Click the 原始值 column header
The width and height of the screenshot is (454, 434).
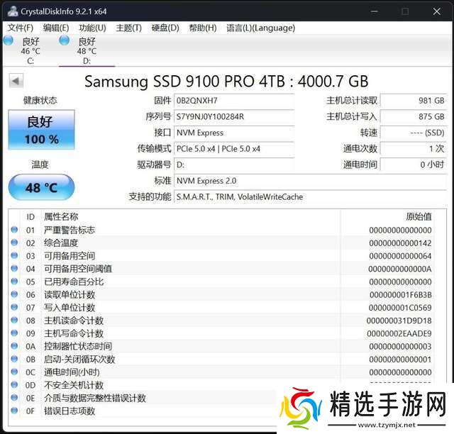click(417, 216)
